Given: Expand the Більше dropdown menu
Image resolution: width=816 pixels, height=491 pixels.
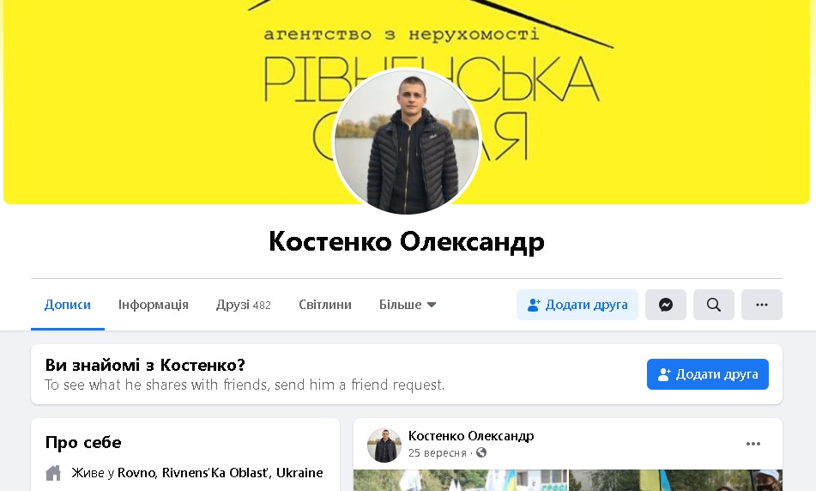Looking at the screenshot, I should (x=408, y=305).
